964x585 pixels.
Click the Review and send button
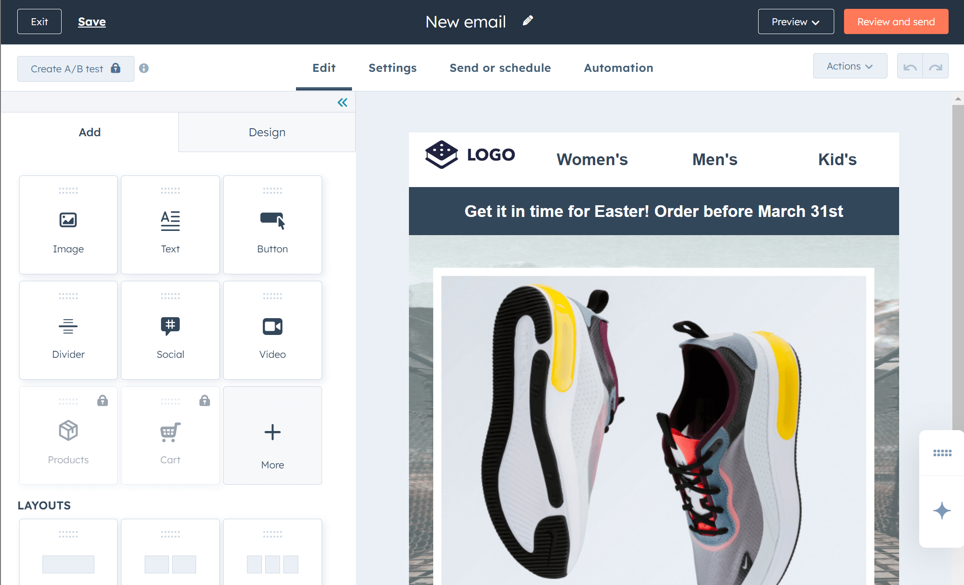click(x=895, y=21)
